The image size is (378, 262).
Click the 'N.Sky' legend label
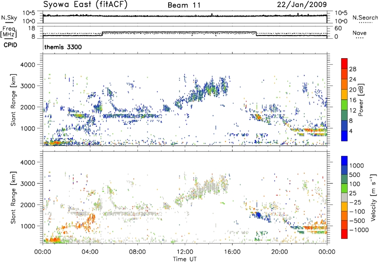(9, 17)
